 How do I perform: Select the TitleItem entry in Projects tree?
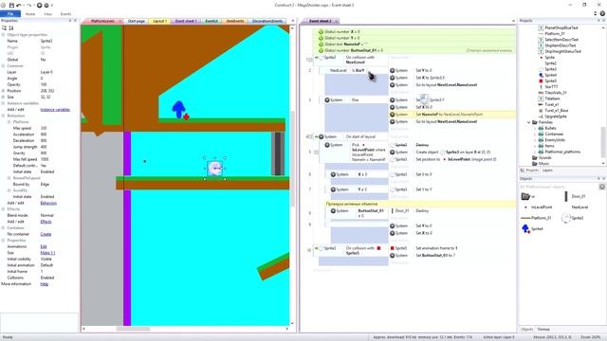(552, 99)
